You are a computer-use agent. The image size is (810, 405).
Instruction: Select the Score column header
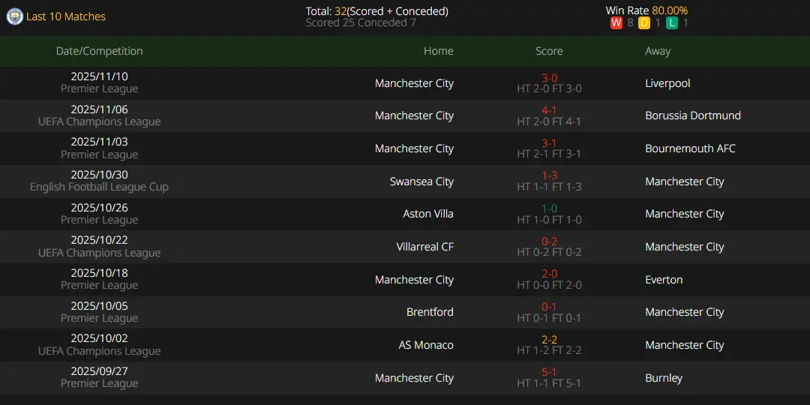(549, 51)
